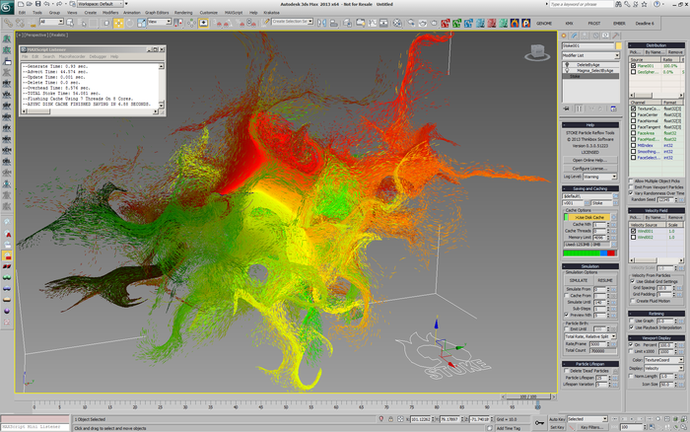The width and height of the screenshot is (690, 432).
Task: Click the SIMULATE button
Action: (579, 281)
